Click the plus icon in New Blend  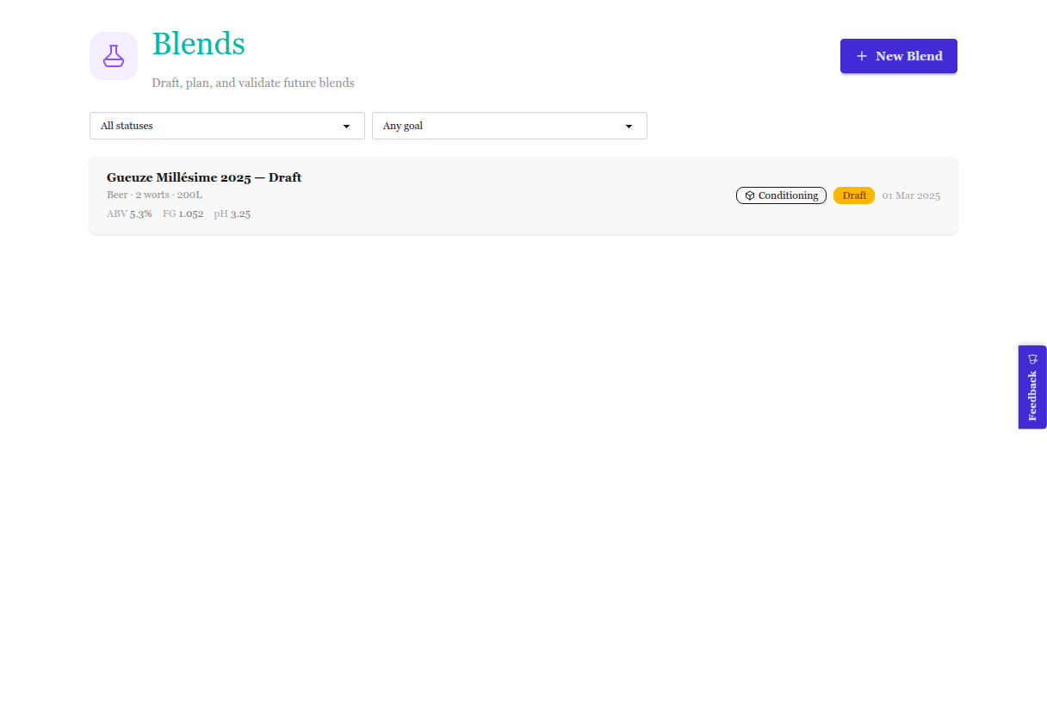pyautogui.click(x=861, y=56)
